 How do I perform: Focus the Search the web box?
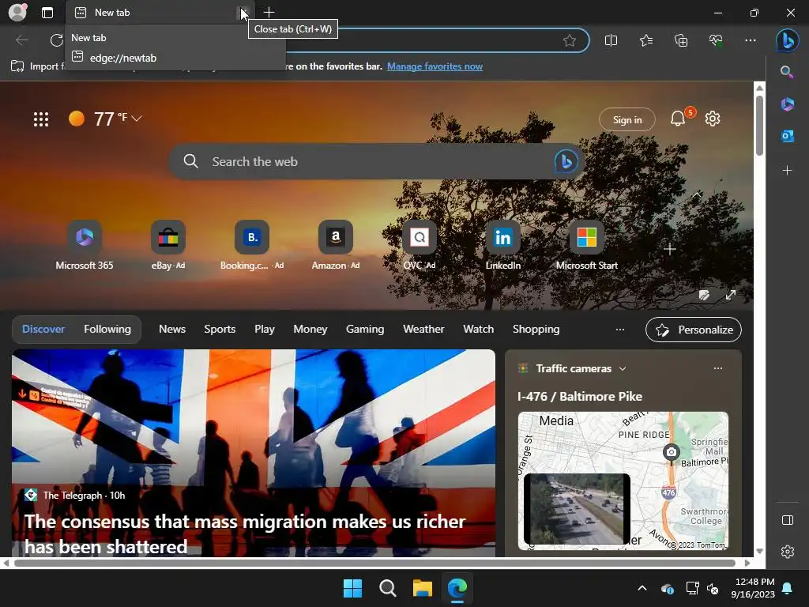pos(377,161)
